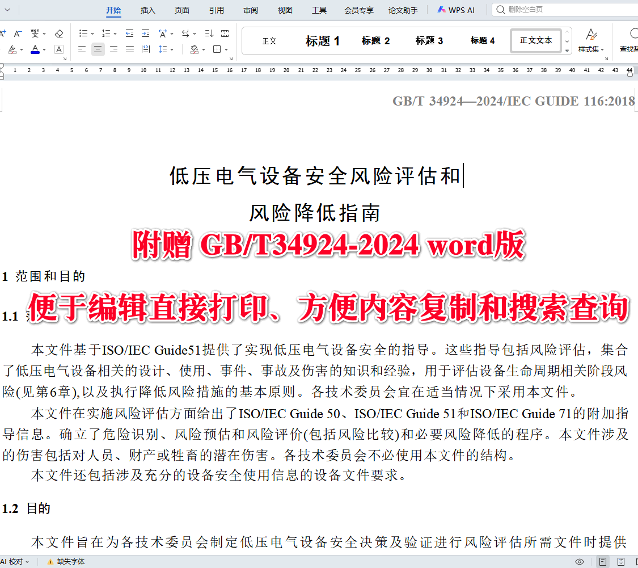Insert a numbered list

(x=106, y=33)
